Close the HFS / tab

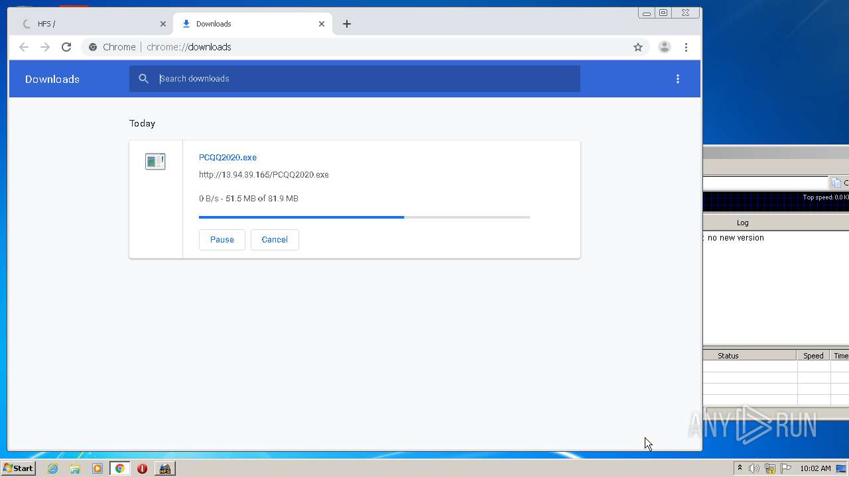pos(163,24)
